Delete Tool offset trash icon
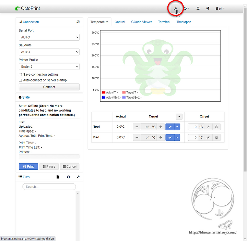This screenshot has width=247, height=241. pos(216,127)
